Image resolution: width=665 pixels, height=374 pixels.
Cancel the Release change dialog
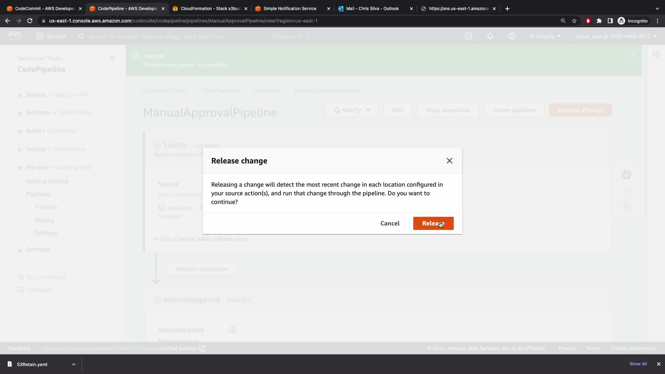coord(390,223)
